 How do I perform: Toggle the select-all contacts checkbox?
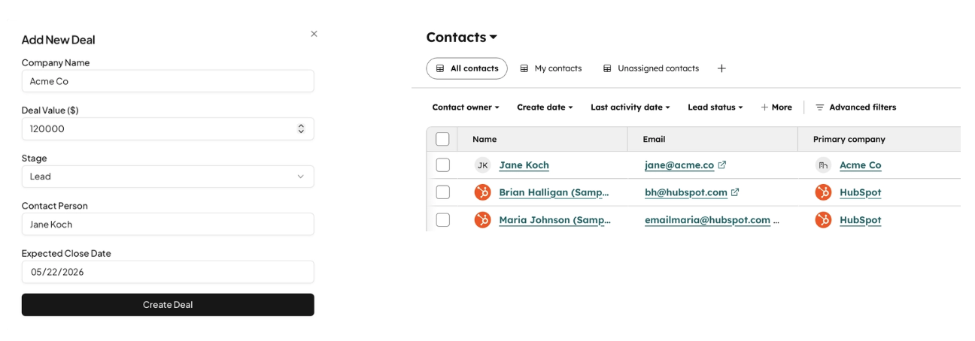[x=442, y=139]
